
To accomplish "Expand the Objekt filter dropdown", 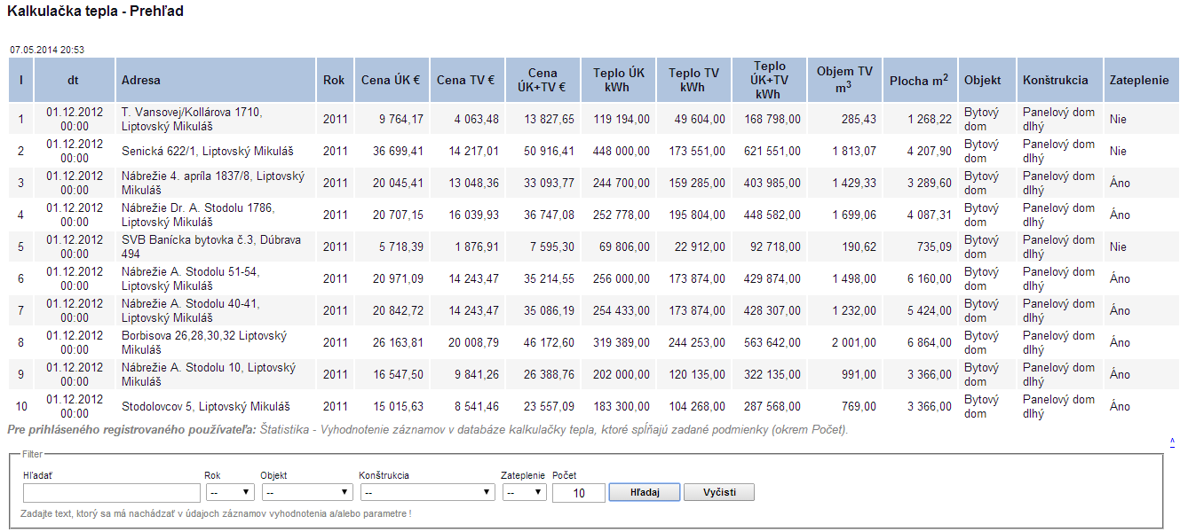I will 306,492.
